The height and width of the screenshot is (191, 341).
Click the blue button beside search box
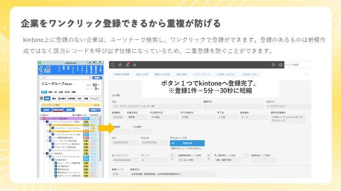click(97, 78)
